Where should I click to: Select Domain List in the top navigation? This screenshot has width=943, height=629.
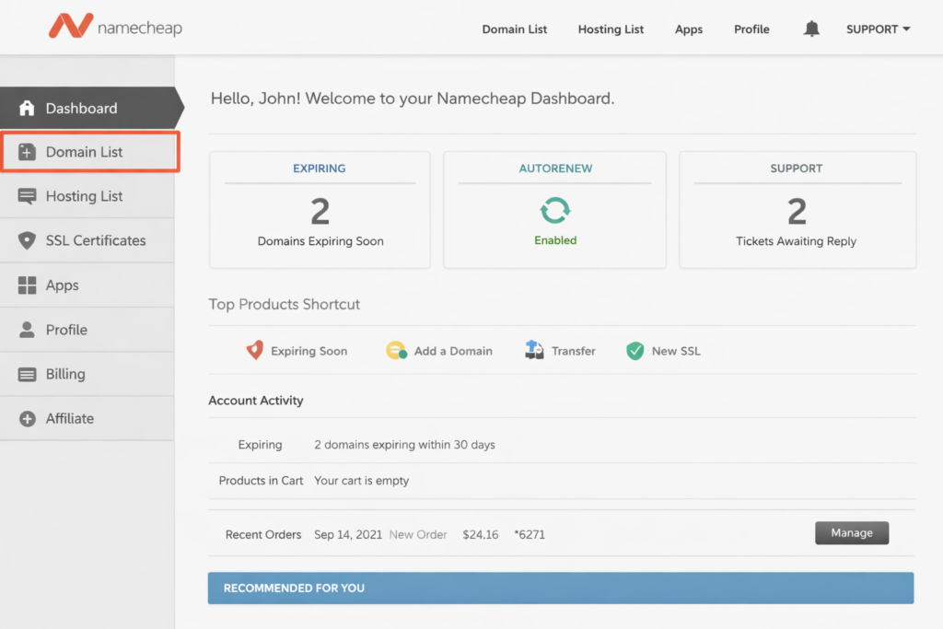pos(514,29)
